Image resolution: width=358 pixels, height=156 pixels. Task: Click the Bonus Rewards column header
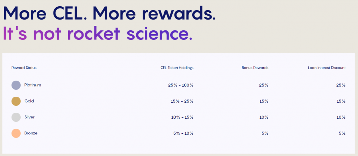point(255,68)
